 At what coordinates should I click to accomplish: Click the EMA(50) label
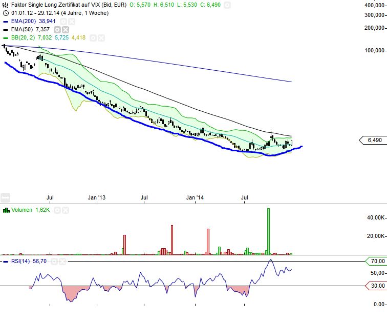click(22, 29)
